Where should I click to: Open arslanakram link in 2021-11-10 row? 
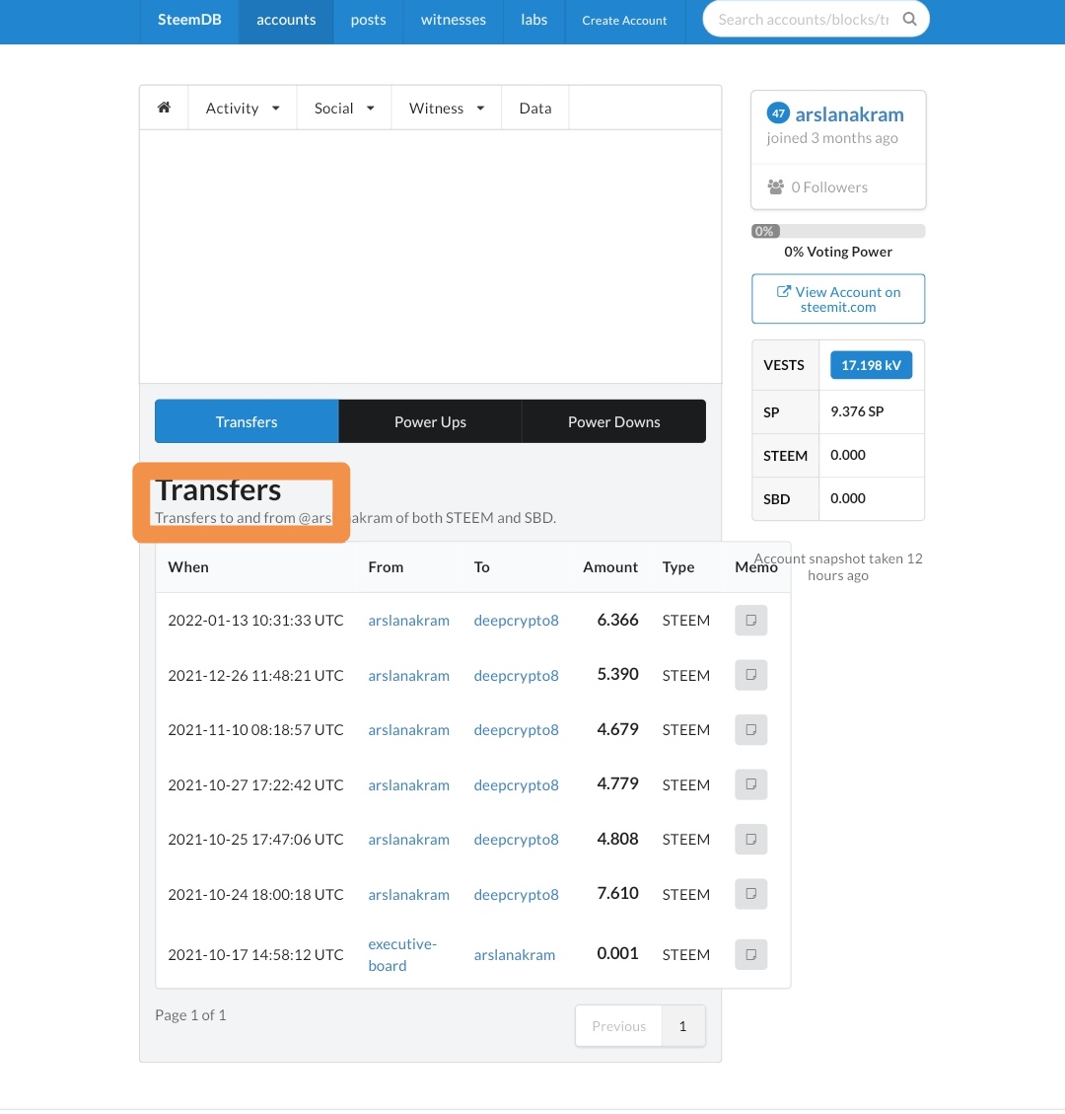coord(409,729)
